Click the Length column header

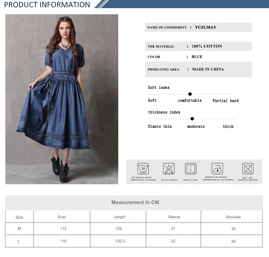(119, 217)
